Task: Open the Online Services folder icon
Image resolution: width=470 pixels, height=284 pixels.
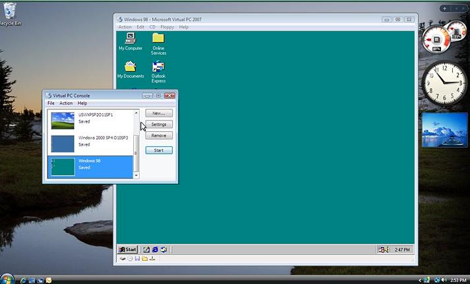Action: [x=158, y=43]
